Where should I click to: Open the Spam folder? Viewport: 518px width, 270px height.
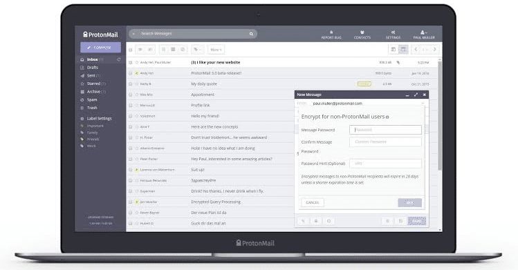(x=92, y=99)
